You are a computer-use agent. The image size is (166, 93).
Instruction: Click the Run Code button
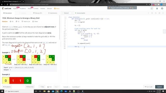pos(149,87)
